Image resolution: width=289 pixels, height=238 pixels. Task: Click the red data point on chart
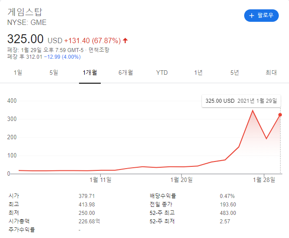(x=280, y=115)
